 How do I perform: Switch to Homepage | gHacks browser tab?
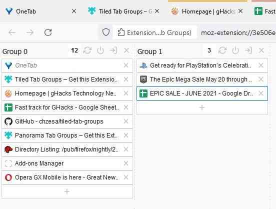coord(207,11)
